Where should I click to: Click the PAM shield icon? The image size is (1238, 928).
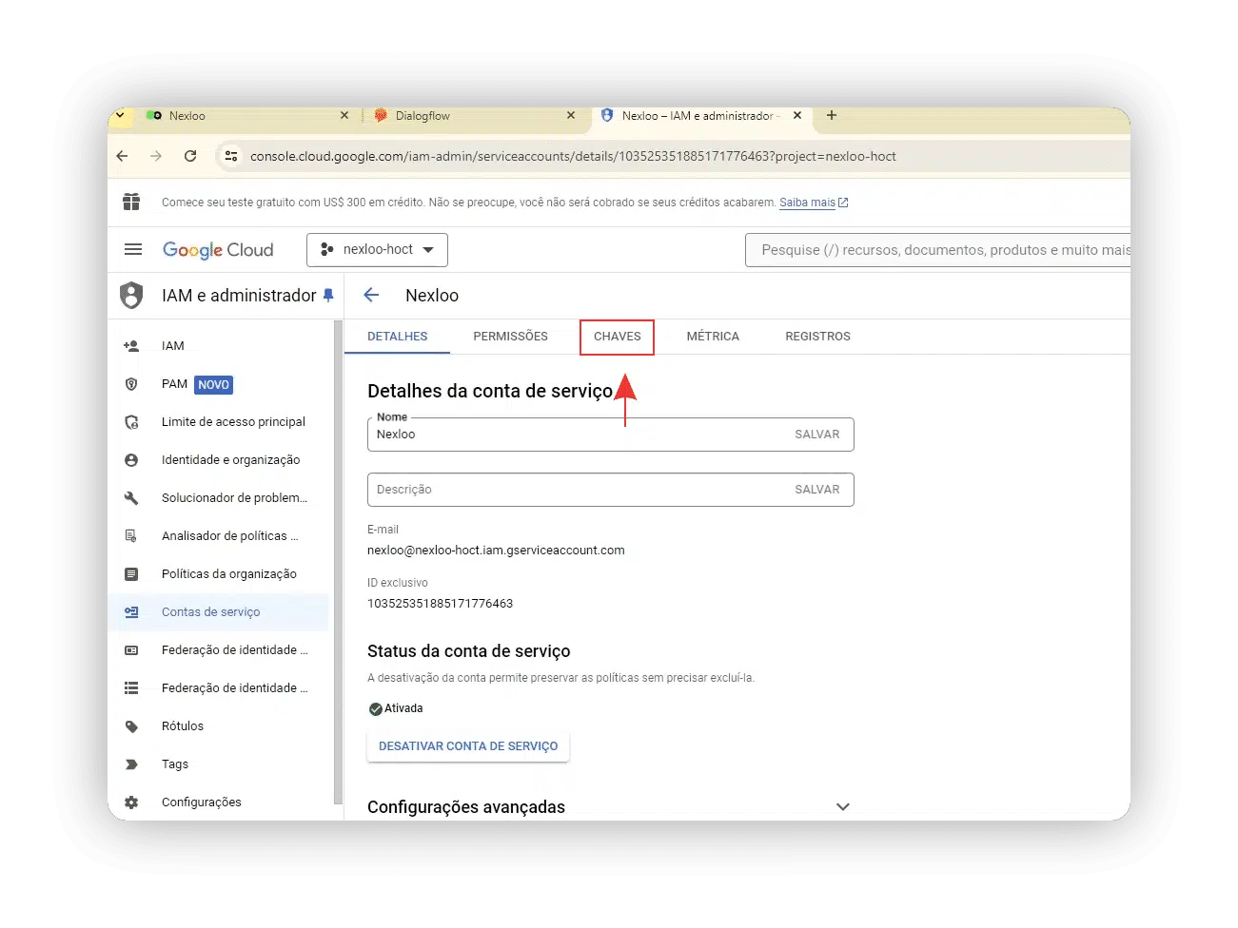point(131,384)
